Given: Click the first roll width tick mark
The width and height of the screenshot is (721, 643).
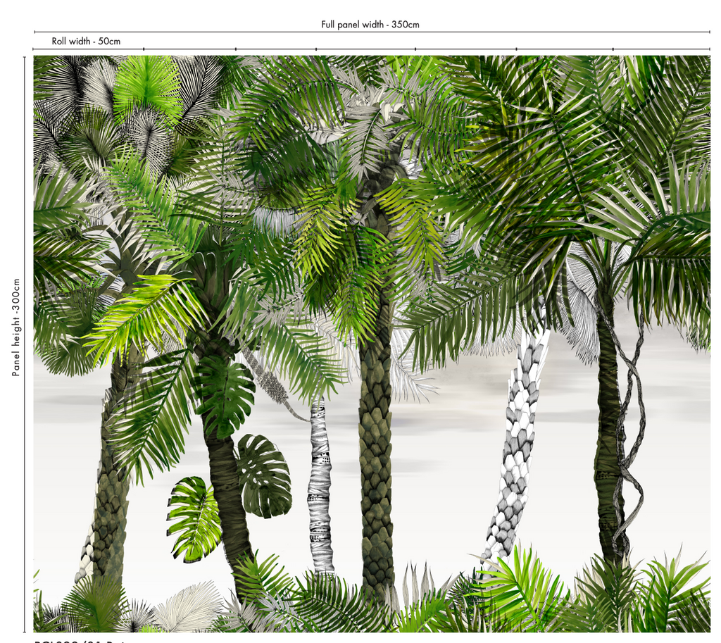Looking at the screenshot, I should (144, 49).
